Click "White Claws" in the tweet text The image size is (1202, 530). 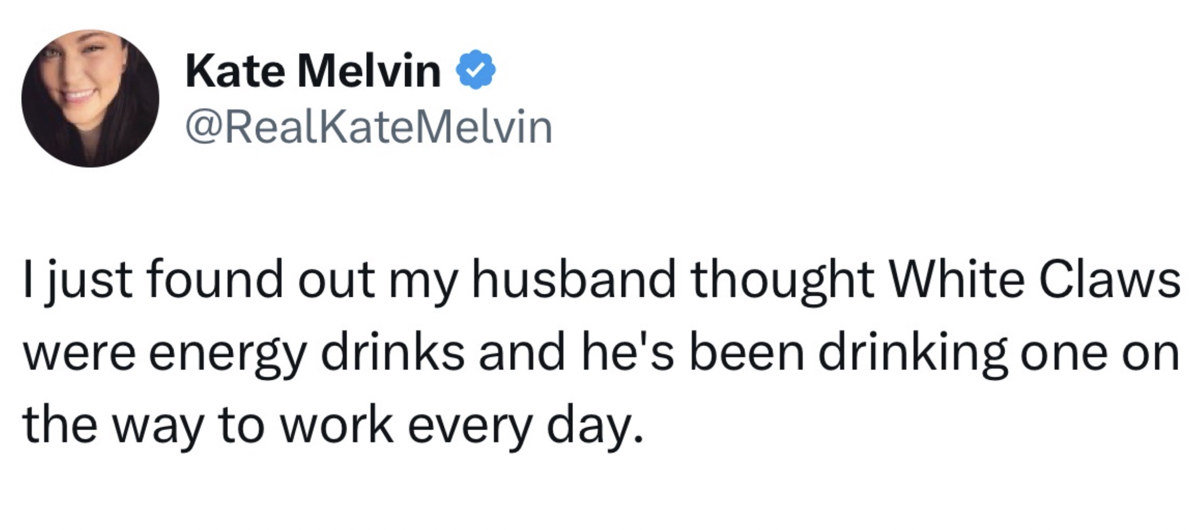tap(1035, 279)
